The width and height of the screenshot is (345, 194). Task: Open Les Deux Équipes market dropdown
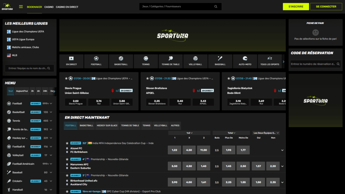[x=266, y=133]
